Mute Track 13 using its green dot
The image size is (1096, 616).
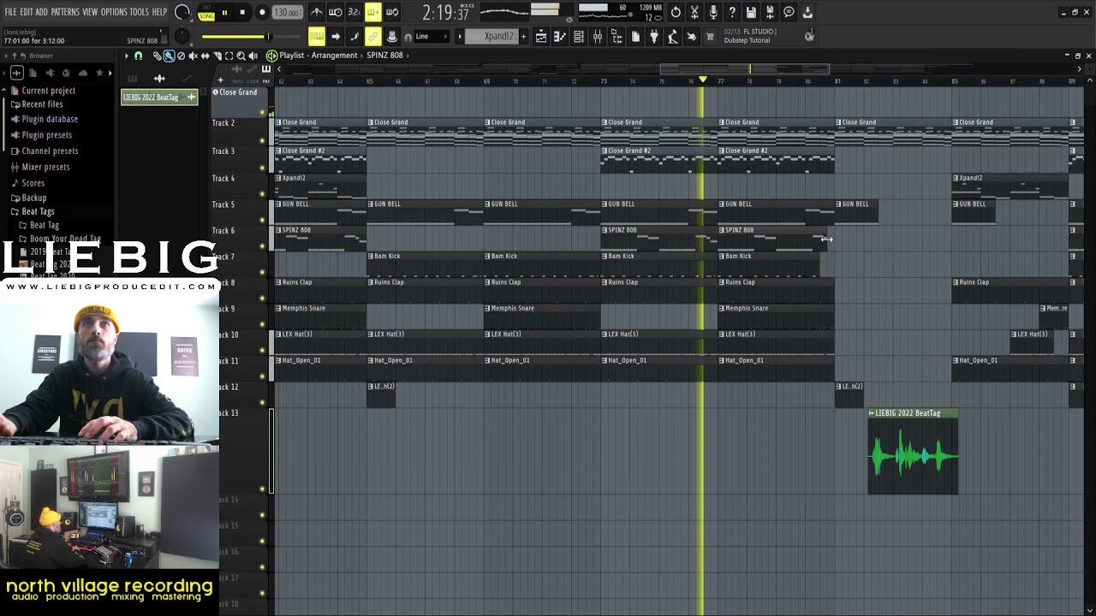coord(262,490)
